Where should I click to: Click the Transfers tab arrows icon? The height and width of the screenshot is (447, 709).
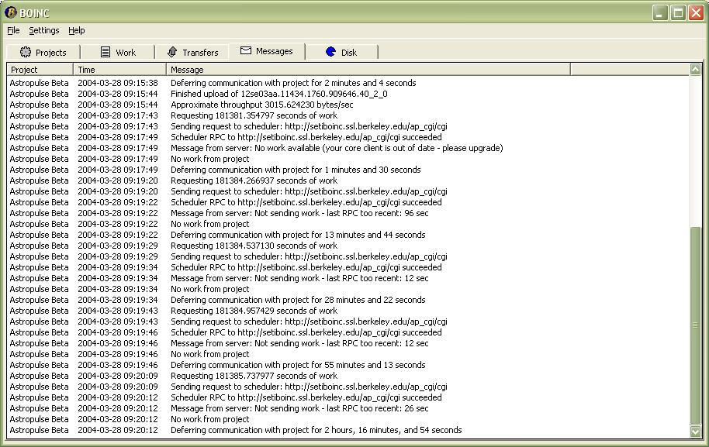pos(172,52)
